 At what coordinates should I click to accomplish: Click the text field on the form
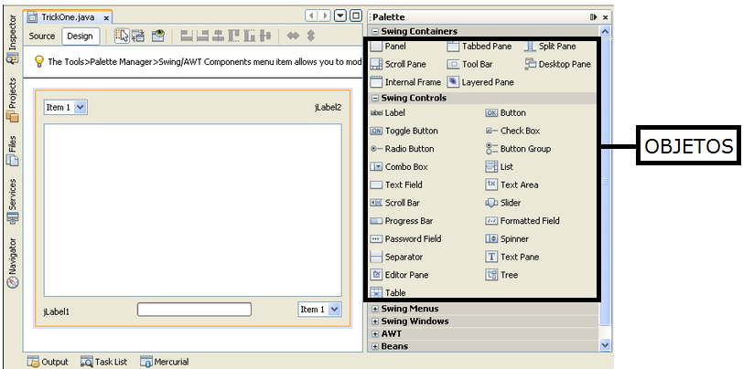click(194, 310)
